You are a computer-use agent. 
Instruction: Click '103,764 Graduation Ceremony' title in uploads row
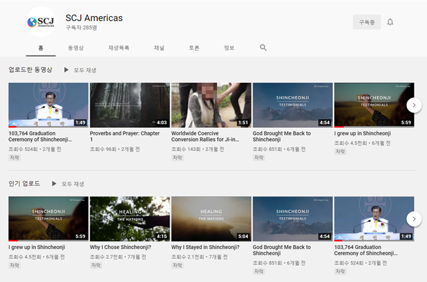[x=40, y=136]
